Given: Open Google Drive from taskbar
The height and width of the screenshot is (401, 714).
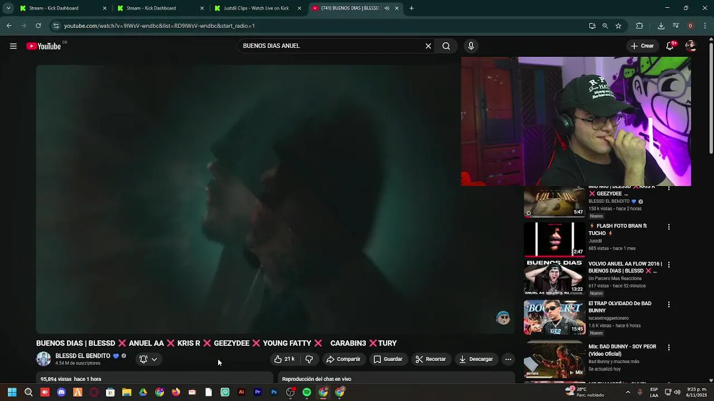Looking at the screenshot, I should pyautogui.click(x=143, y=392).
